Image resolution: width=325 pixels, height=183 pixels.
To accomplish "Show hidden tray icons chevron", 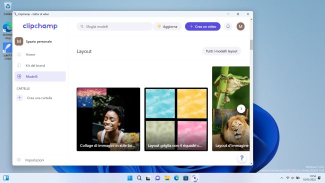I will 281,178.
